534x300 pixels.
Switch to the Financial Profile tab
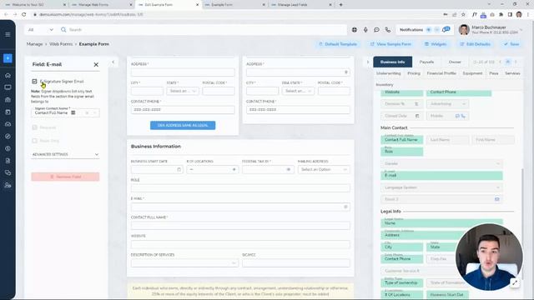441,73
